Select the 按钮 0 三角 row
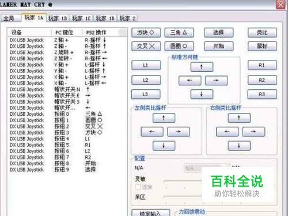 pyautogui.click(x=67, y=114)
